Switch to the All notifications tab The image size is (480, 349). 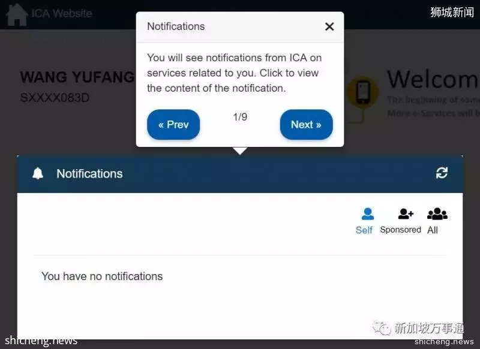pos(433,230)
